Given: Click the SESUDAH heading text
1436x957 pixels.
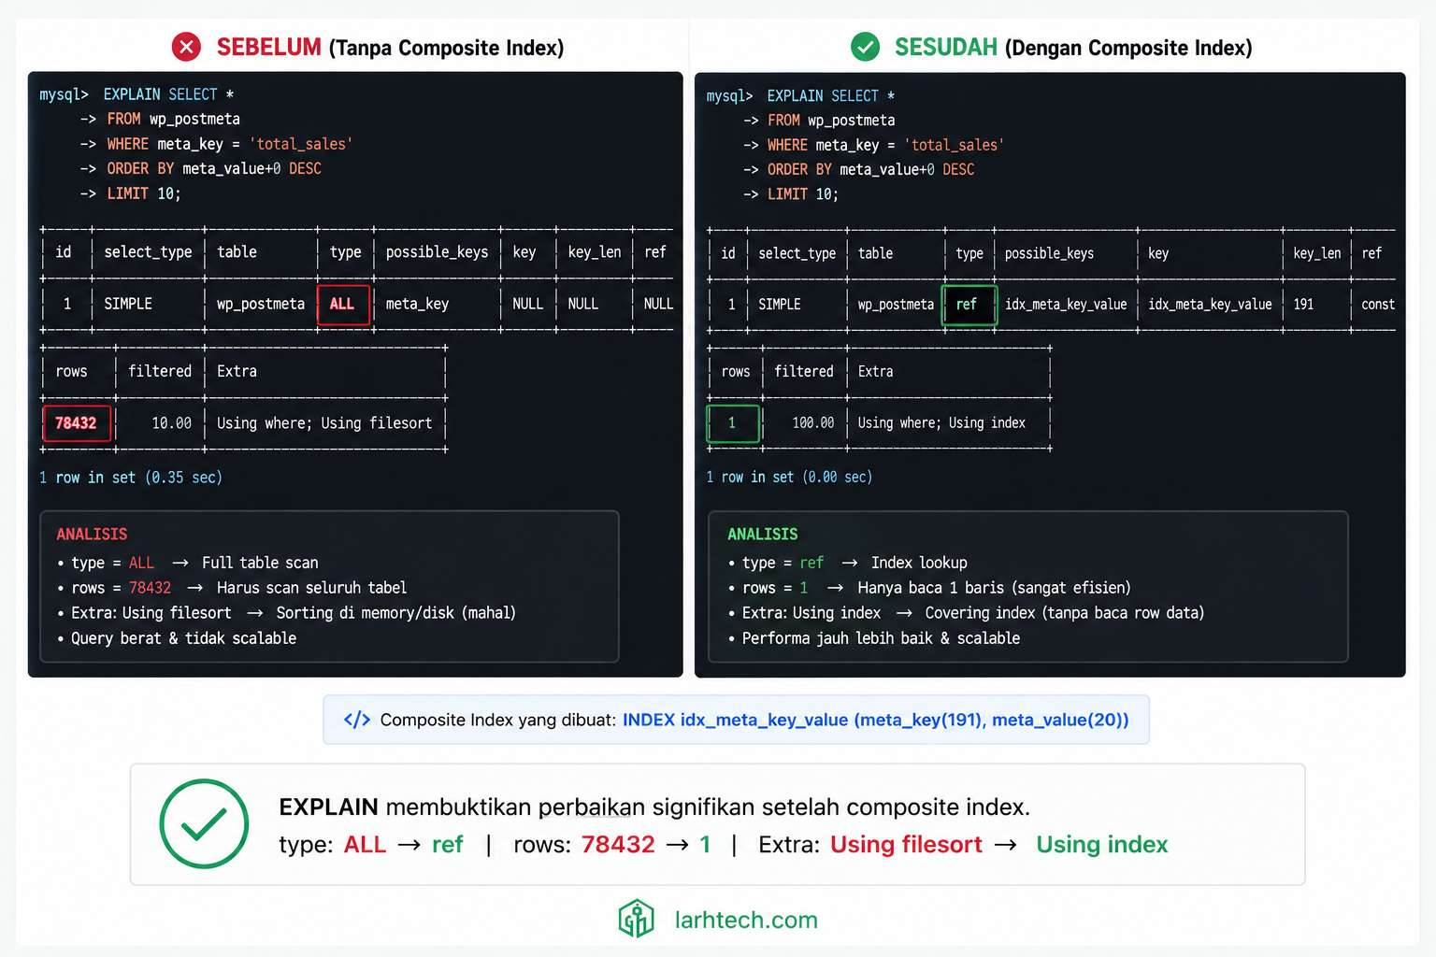Looking at the screenshot, I should coord(945,47).
